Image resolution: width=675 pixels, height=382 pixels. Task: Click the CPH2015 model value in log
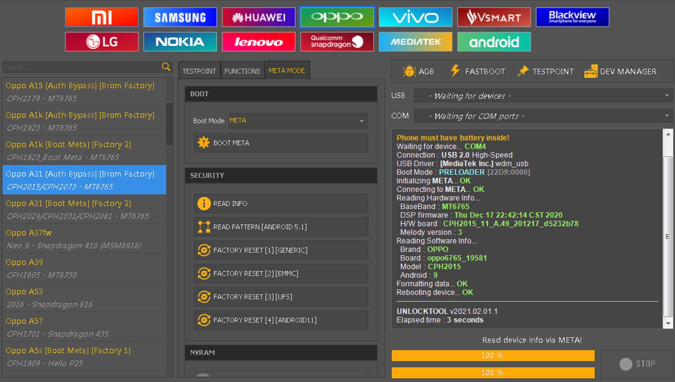click(444, 267)
